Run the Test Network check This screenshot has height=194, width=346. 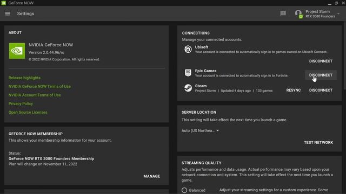318,142
